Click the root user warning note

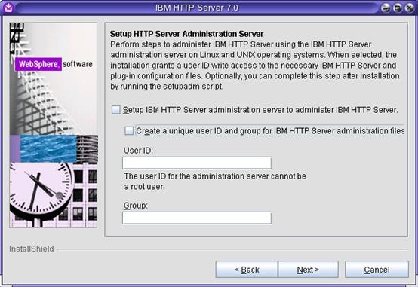click(x=215, y=182)
